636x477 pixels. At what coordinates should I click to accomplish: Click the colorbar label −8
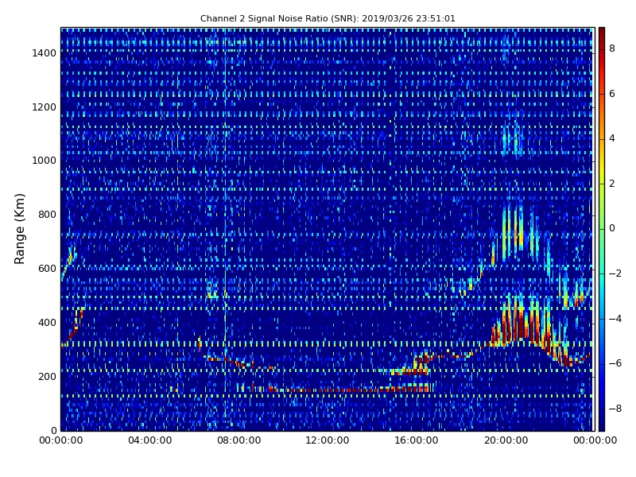[615, 409]
